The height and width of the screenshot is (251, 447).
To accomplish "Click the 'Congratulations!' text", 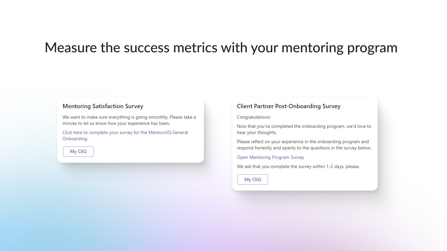I will tap(254, 117).
